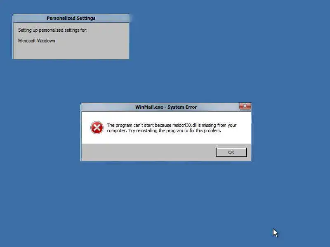330x247 pixels.
Task: Click the "WinMail.exe" word in dialog title
Action: [149, 107]
